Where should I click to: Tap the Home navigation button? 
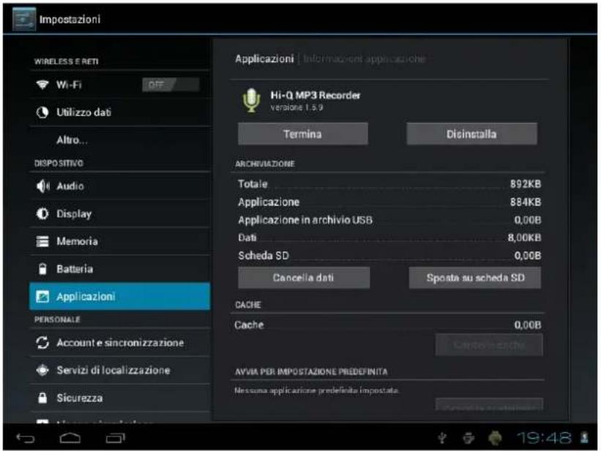[x=70, y=438]
